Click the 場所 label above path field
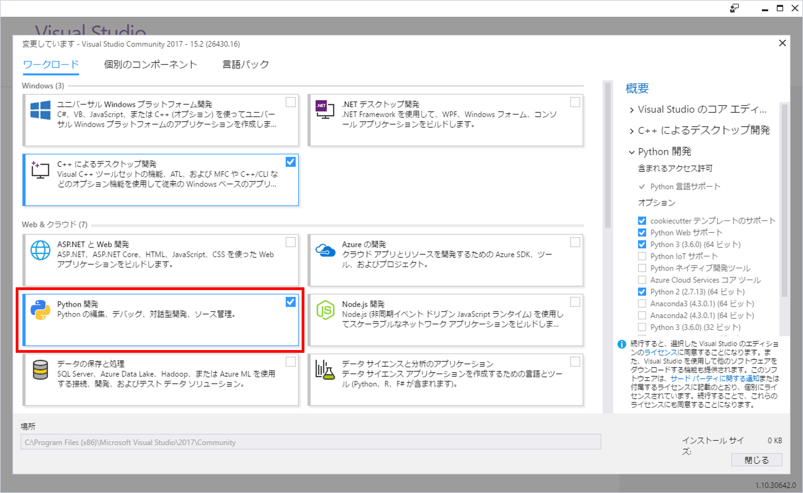 coord(28,426)
